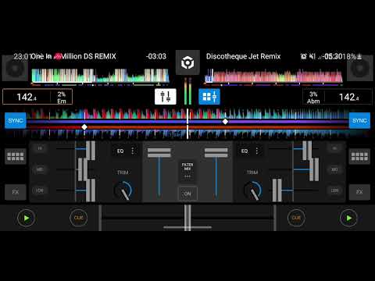Open the rekordbox logo menu at top center
375x281 pixels.
tap(187, 62)
